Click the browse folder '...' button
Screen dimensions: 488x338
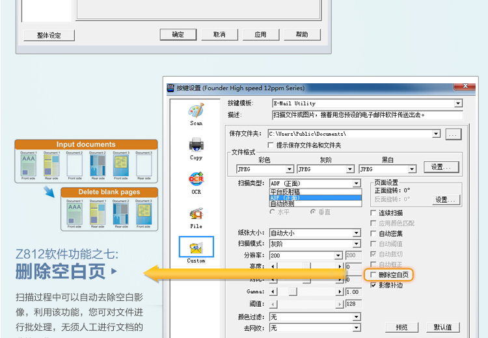click(x=454, y=134)
